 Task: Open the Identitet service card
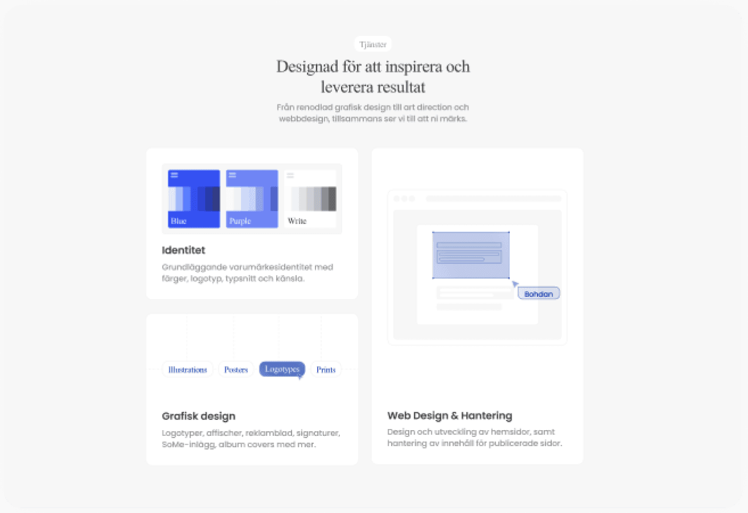(252, 224)
